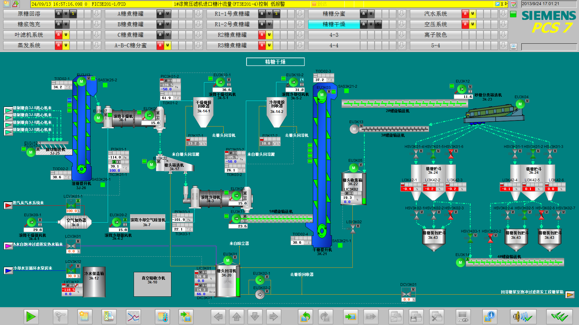Click the 3K-22 collection box level bar
Image resolution: width=579 pixels, height=325 pixels.
tap(364, 189)
